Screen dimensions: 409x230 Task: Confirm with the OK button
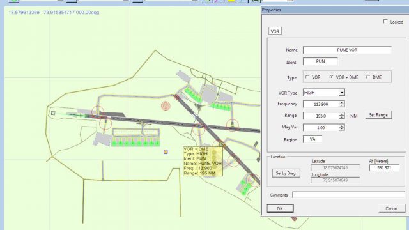[x=280, y=208]
